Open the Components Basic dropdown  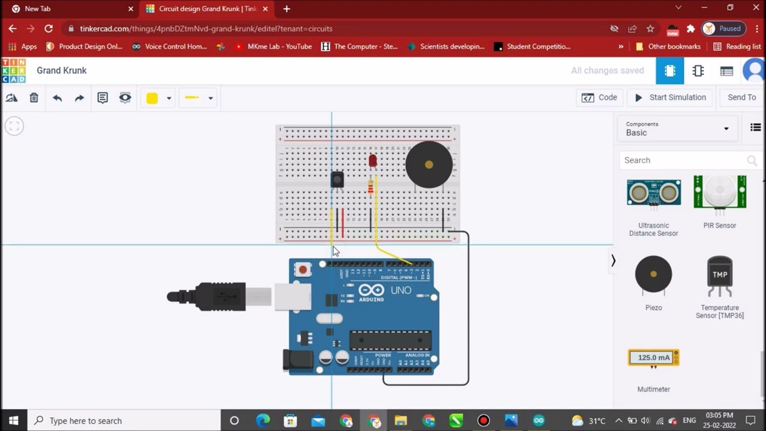click(677, 129)
